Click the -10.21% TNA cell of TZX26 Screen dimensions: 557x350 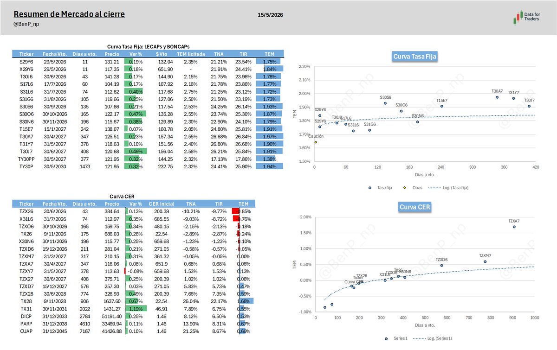tap(191, 211)
